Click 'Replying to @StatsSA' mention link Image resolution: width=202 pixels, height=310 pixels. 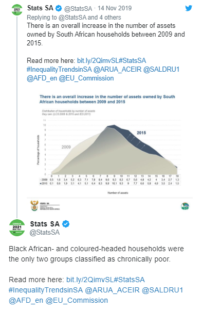(x=72, y=18)
